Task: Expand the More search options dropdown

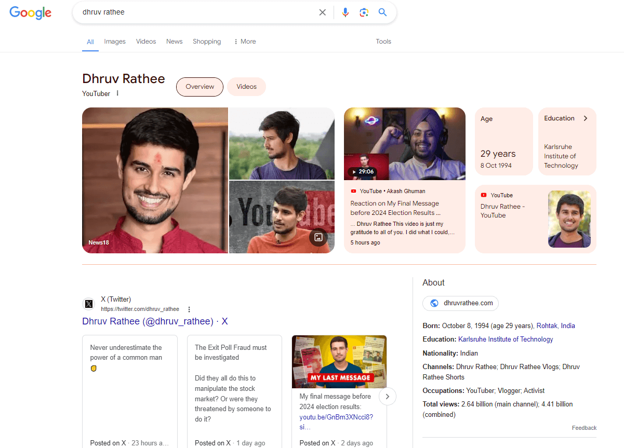Action: 244,41
